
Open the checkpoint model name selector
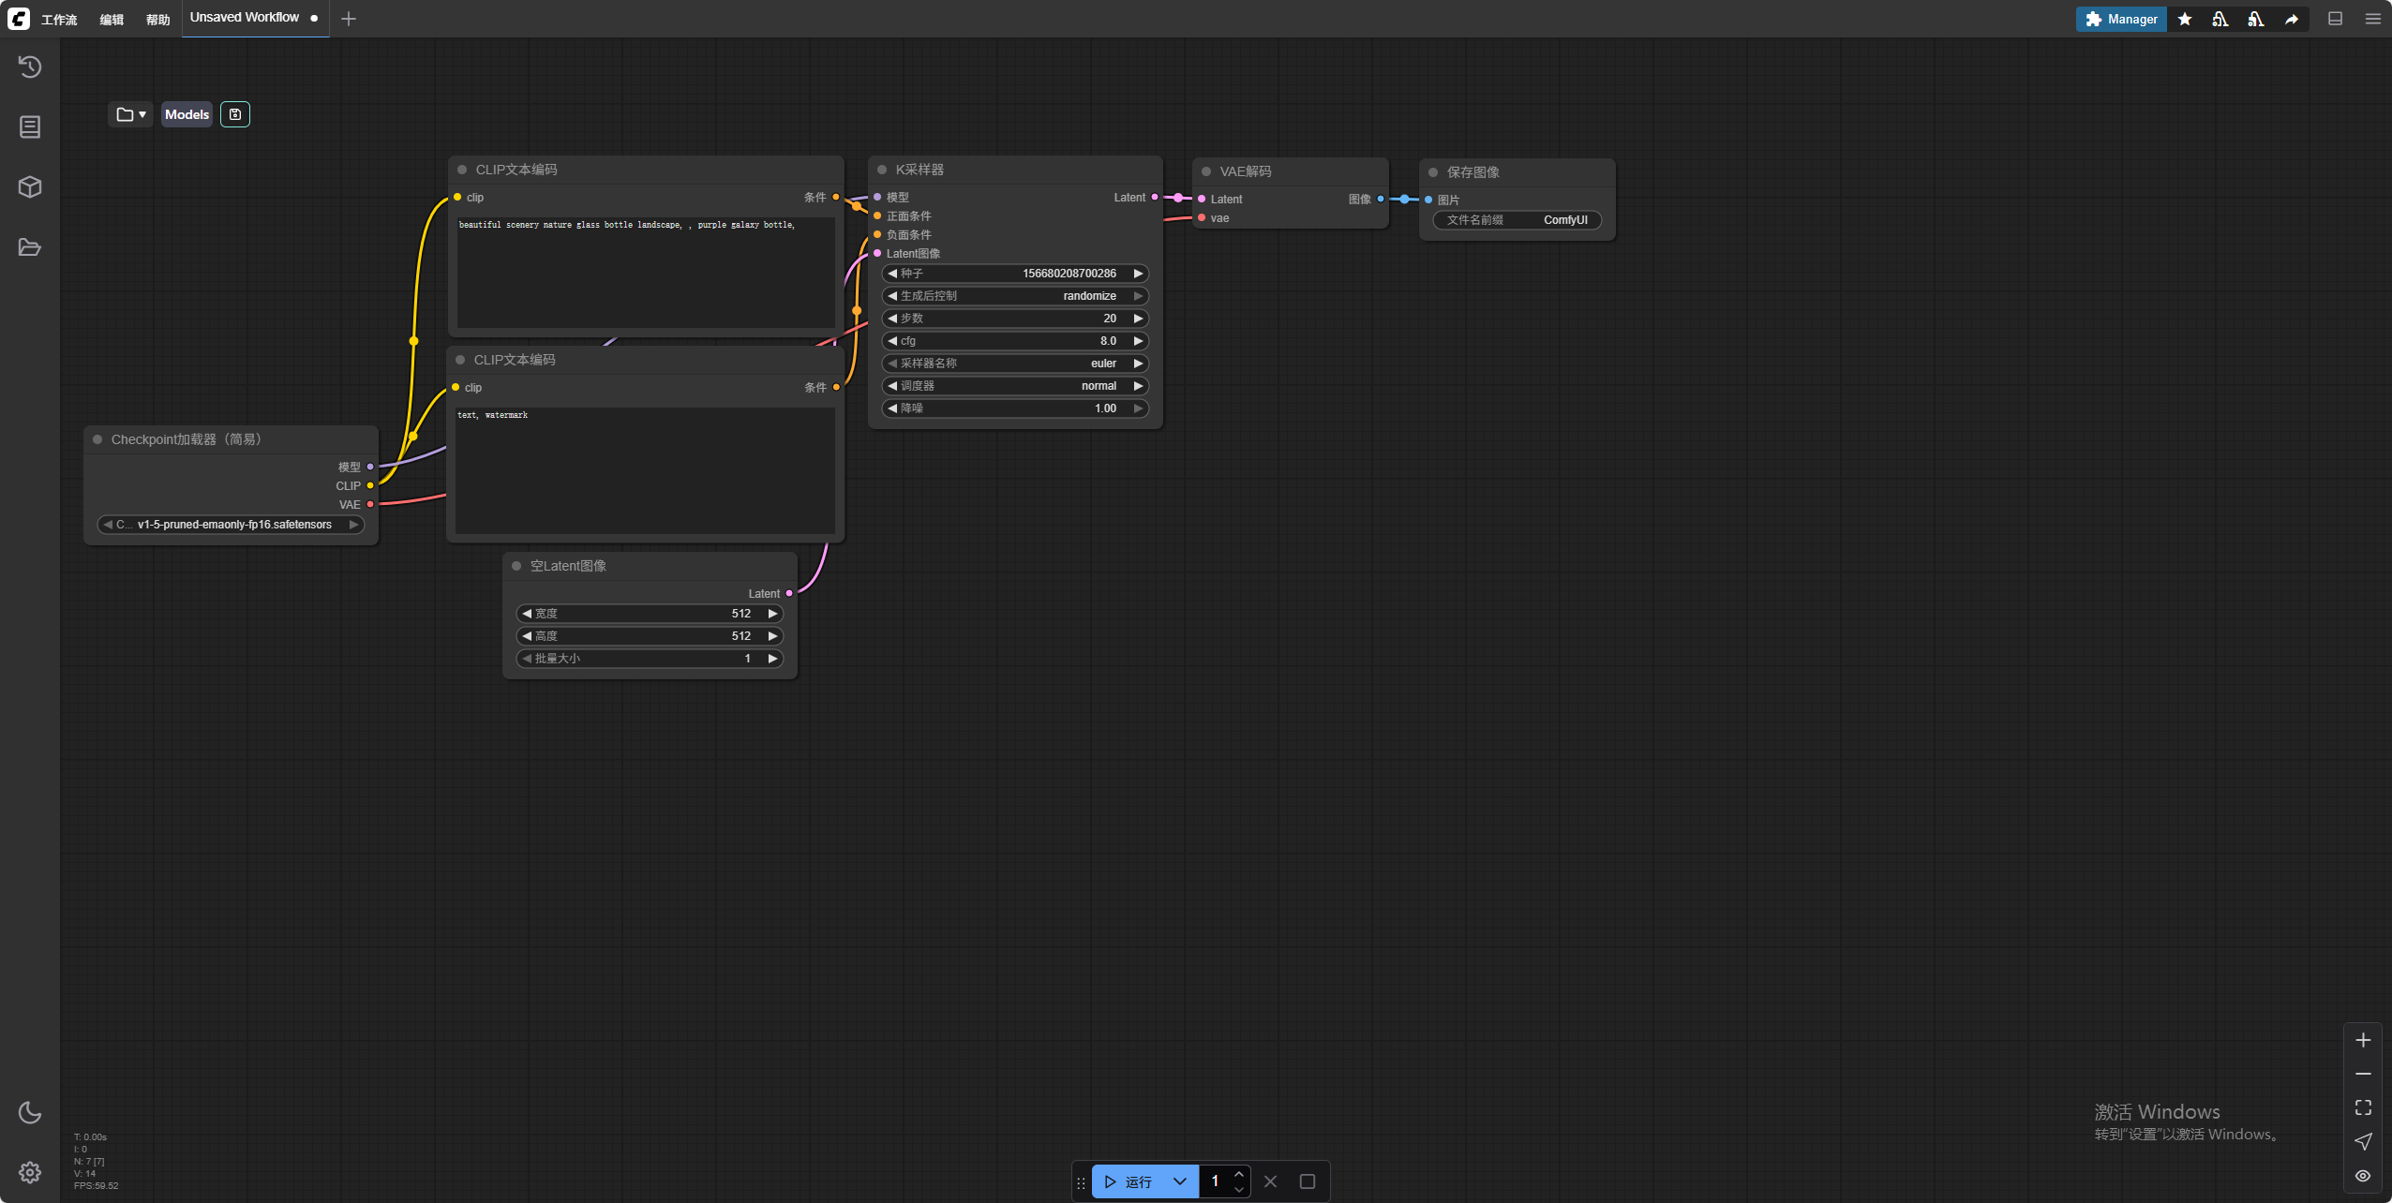[x=232, y=525]
